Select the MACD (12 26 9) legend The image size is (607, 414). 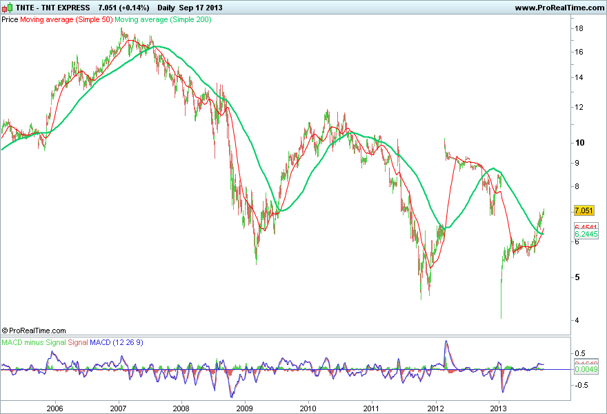click(117, 342)
